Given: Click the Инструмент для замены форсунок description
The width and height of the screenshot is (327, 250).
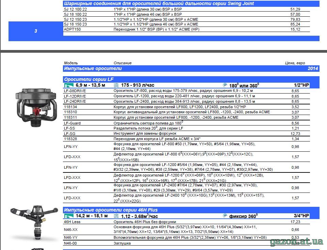Looking at the screenshot, I should 145,133.
